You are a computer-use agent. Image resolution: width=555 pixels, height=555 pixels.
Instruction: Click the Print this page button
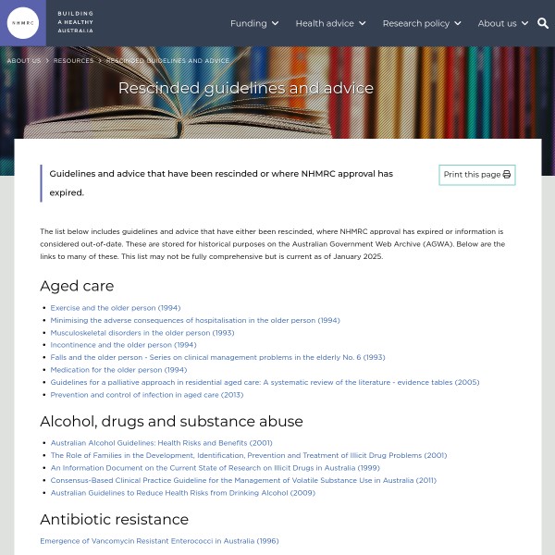[x=476, y=175]
